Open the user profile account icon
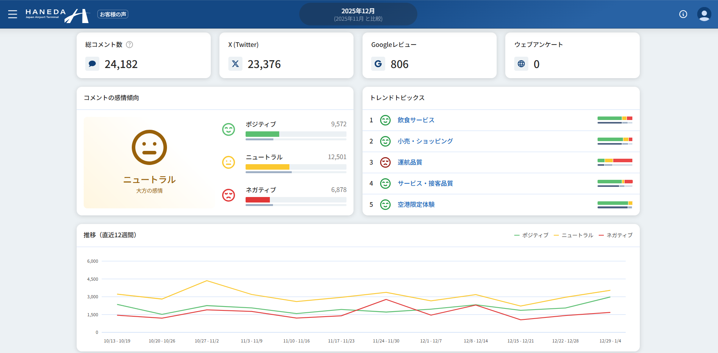This screenshot has height=353, width=718. pyautogui.click(x=704, y=14)
